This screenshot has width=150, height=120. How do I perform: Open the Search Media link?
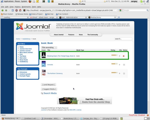(50, 93)
